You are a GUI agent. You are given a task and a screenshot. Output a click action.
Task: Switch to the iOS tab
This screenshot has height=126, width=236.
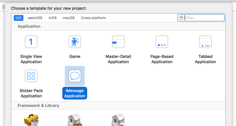coord(19,18)
